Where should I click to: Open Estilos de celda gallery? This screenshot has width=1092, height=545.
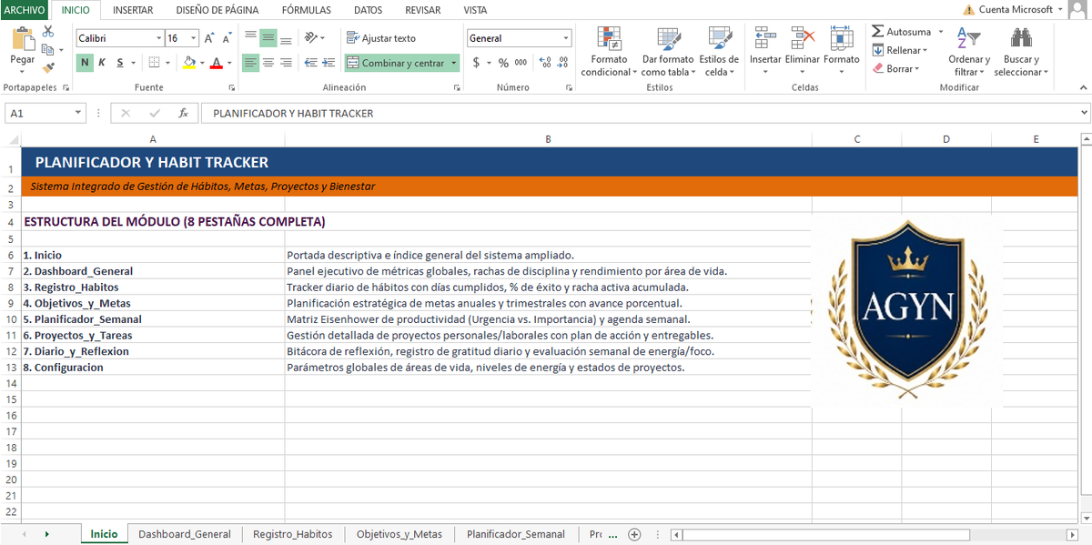click(x=719, y=52)
